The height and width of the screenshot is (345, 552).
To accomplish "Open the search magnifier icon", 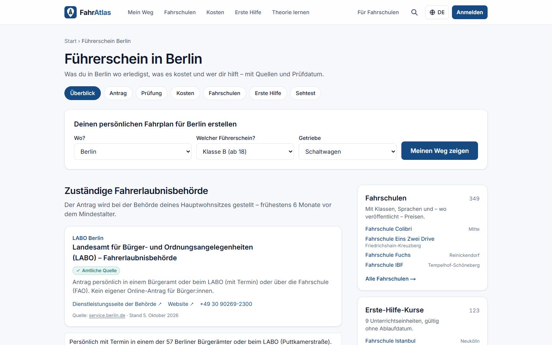I will pos(414,12).
